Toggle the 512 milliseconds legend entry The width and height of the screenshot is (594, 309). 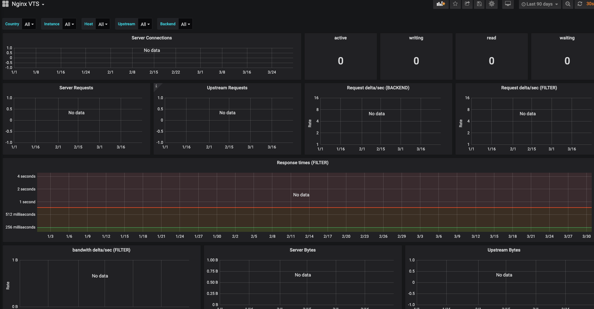(20, 214)
